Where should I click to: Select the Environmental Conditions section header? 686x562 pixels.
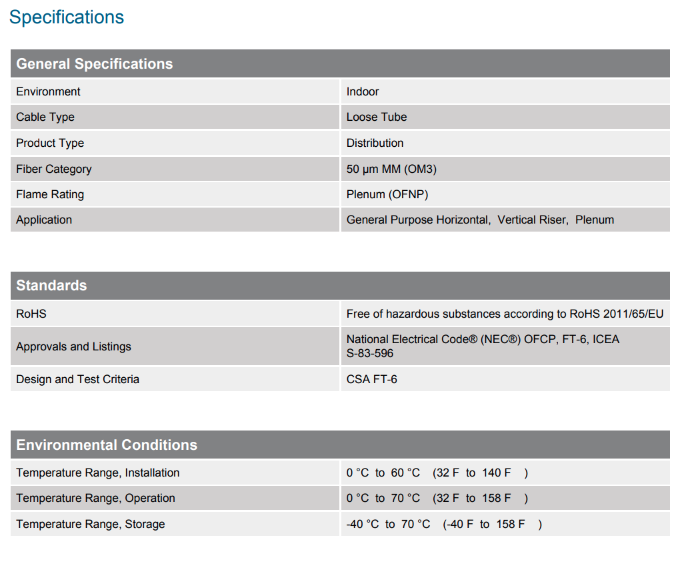pyautogui.click(x=340, y=445)
